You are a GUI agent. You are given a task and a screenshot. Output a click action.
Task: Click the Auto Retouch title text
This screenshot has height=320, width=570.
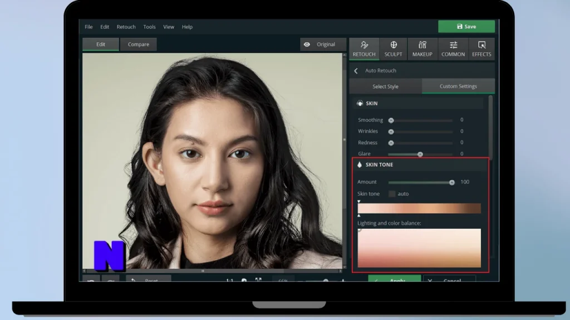381,71
